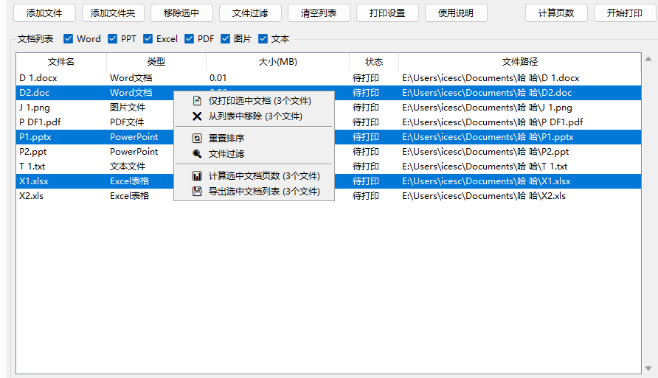This screenshot has width=658, height=378.
Task: Click 待打印 status in the X2.xls row
Action: click(365, 196)
